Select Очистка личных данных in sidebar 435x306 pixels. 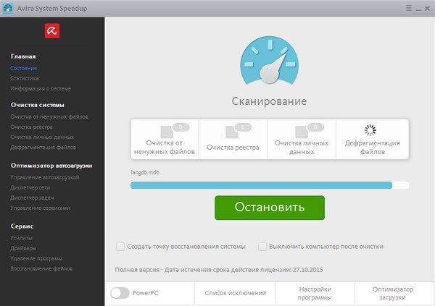(42, 137)
